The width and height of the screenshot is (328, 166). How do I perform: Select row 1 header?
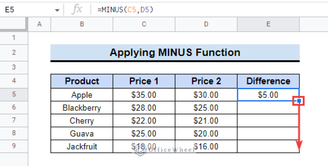pos(14,38)
